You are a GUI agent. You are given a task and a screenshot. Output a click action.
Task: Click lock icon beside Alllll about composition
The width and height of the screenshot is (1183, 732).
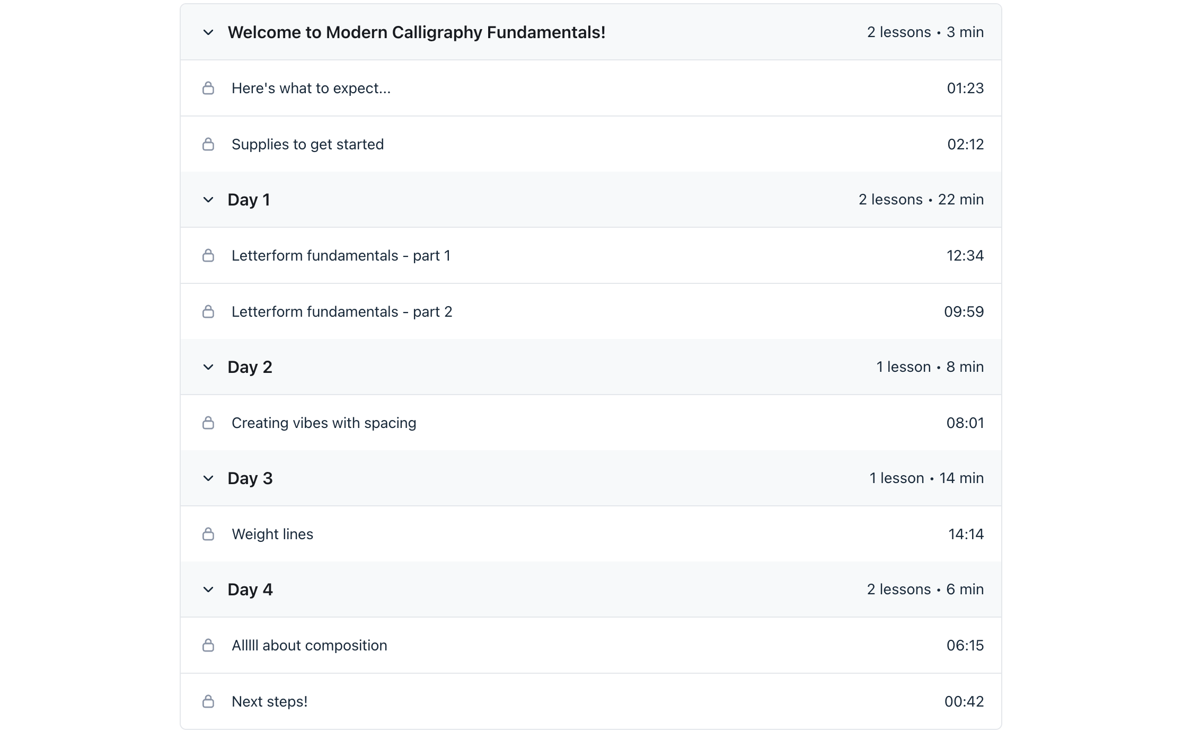coord(208,645)
